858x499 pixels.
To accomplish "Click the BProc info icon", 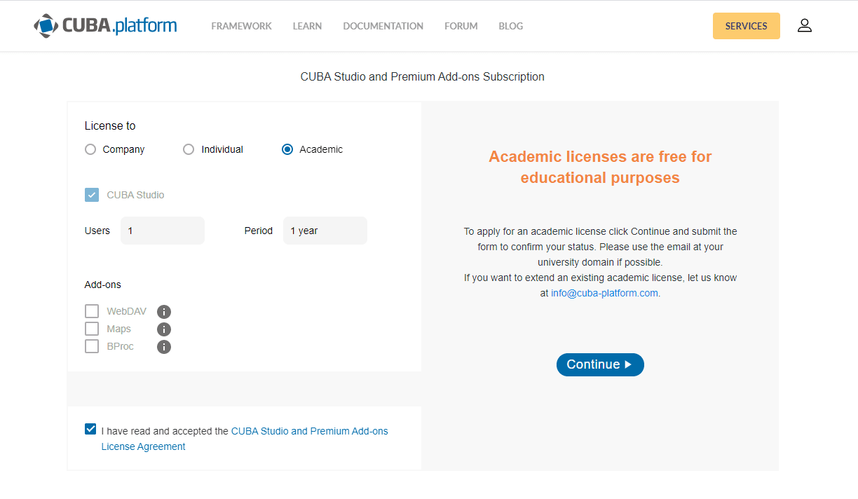I will pyautogui.click(x=164, y=347).
